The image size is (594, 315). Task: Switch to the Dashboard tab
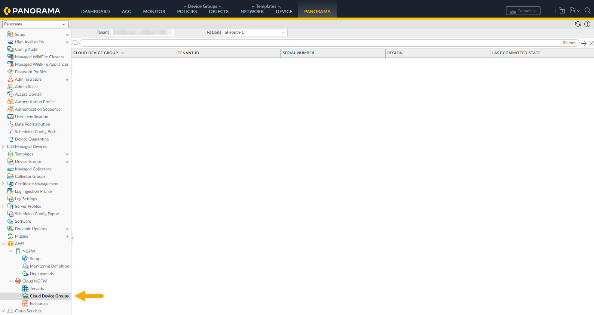95,12
